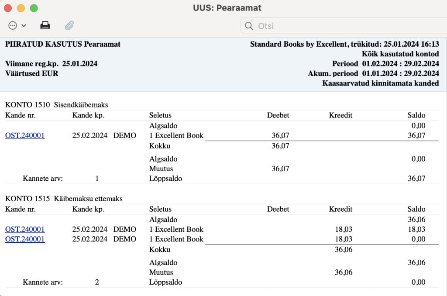
Task: Close the Pearaamat window with red button
Action: point(8,8)
